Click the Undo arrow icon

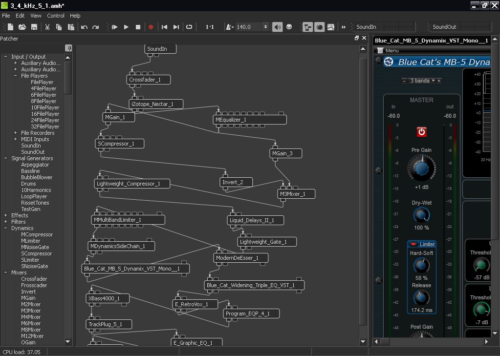tap(84, 27)
